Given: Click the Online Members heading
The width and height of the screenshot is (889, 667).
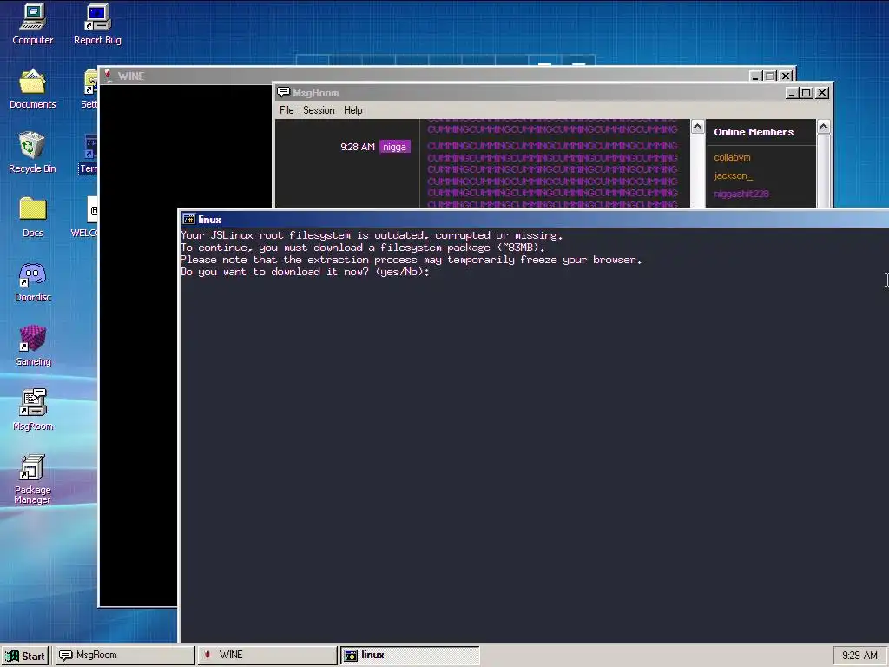Looking at the screenshot, I should (x=754, y=132).
